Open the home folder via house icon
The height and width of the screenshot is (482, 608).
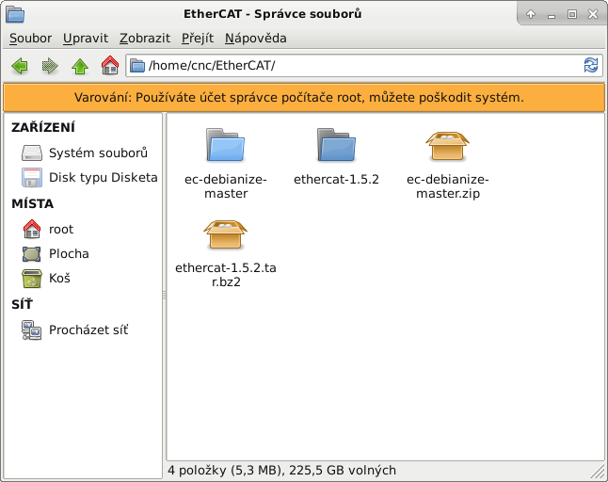pos(110,66)
